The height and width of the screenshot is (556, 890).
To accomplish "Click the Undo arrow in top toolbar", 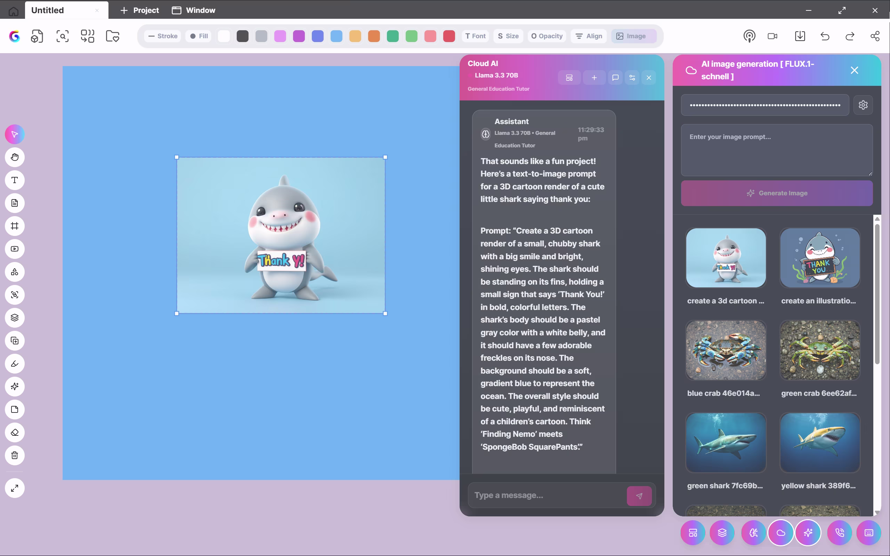I will [x=825, y=36].
